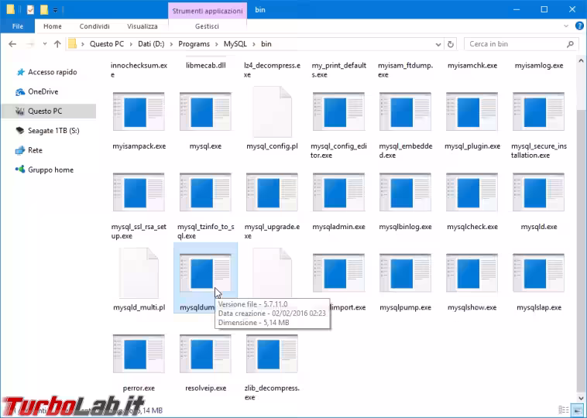Select the mysqlpump.exe icon
This screenshot has height=418, width=587.
point(406,273)
